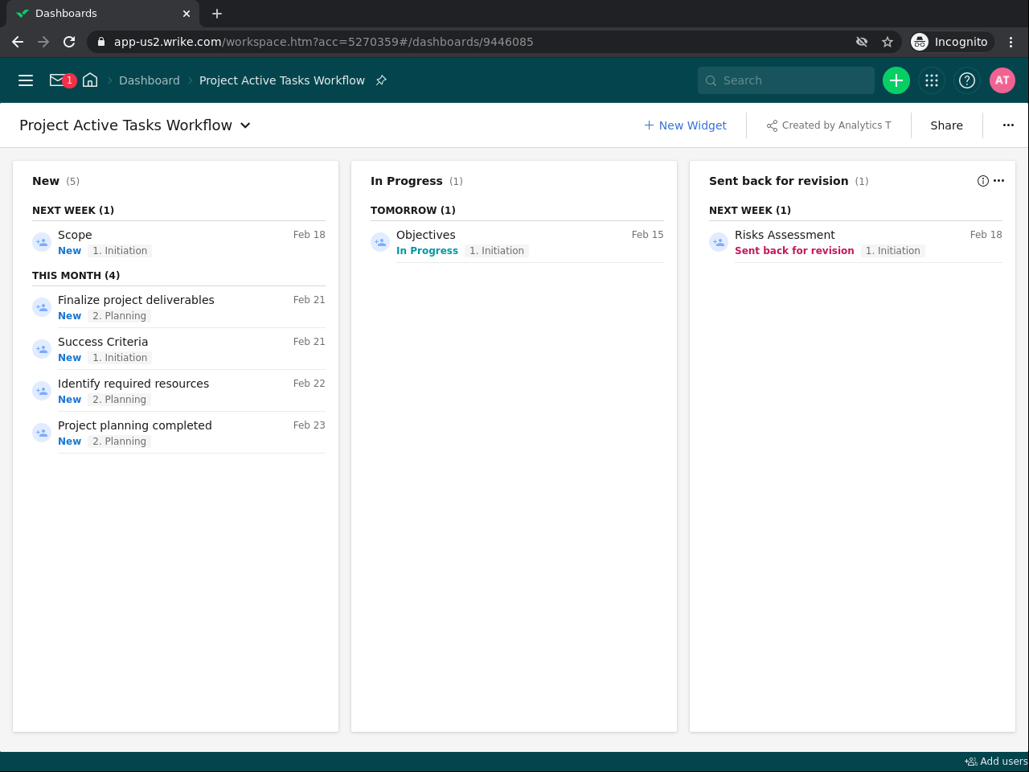The height and width of the screenshot is (772, 1029).
Task: Click the green plus create button
Action: 896,80
